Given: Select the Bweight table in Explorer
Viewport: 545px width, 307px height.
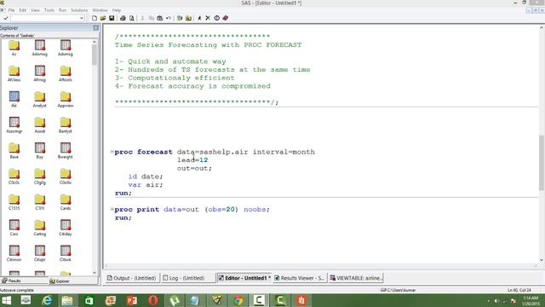Looking at the screenshot, I should 66,151.
